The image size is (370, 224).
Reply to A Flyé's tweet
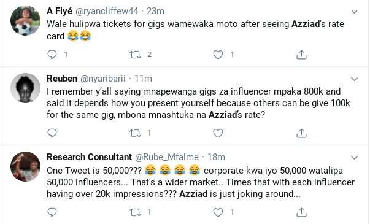pos(52,55)
